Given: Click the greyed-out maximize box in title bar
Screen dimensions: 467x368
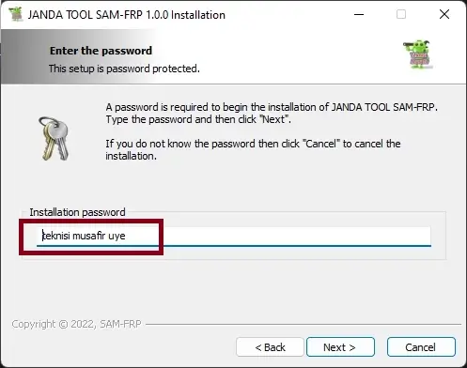Looking at the screenshot, I should (x=401, y=14).
